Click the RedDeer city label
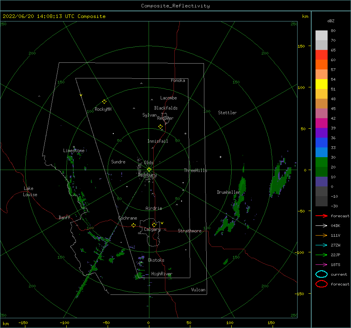This screenshot has height=328, width=351. coord(165,118)
